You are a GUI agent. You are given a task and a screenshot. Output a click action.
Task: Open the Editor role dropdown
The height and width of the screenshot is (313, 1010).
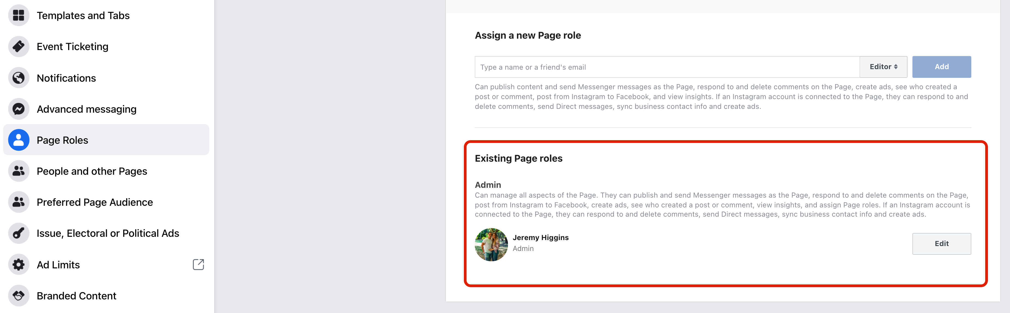coord(883,67)
